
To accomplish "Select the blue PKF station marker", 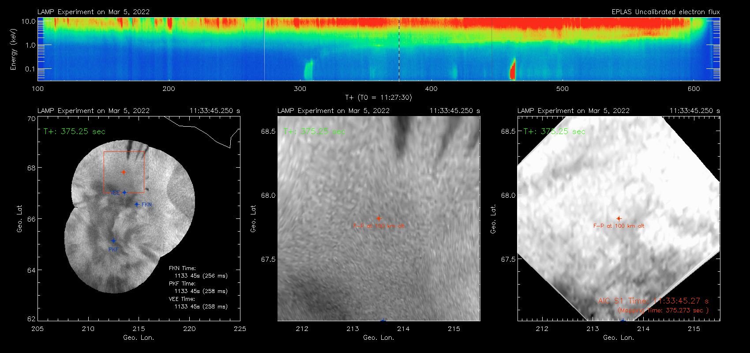I will click(x=113, y=240).
